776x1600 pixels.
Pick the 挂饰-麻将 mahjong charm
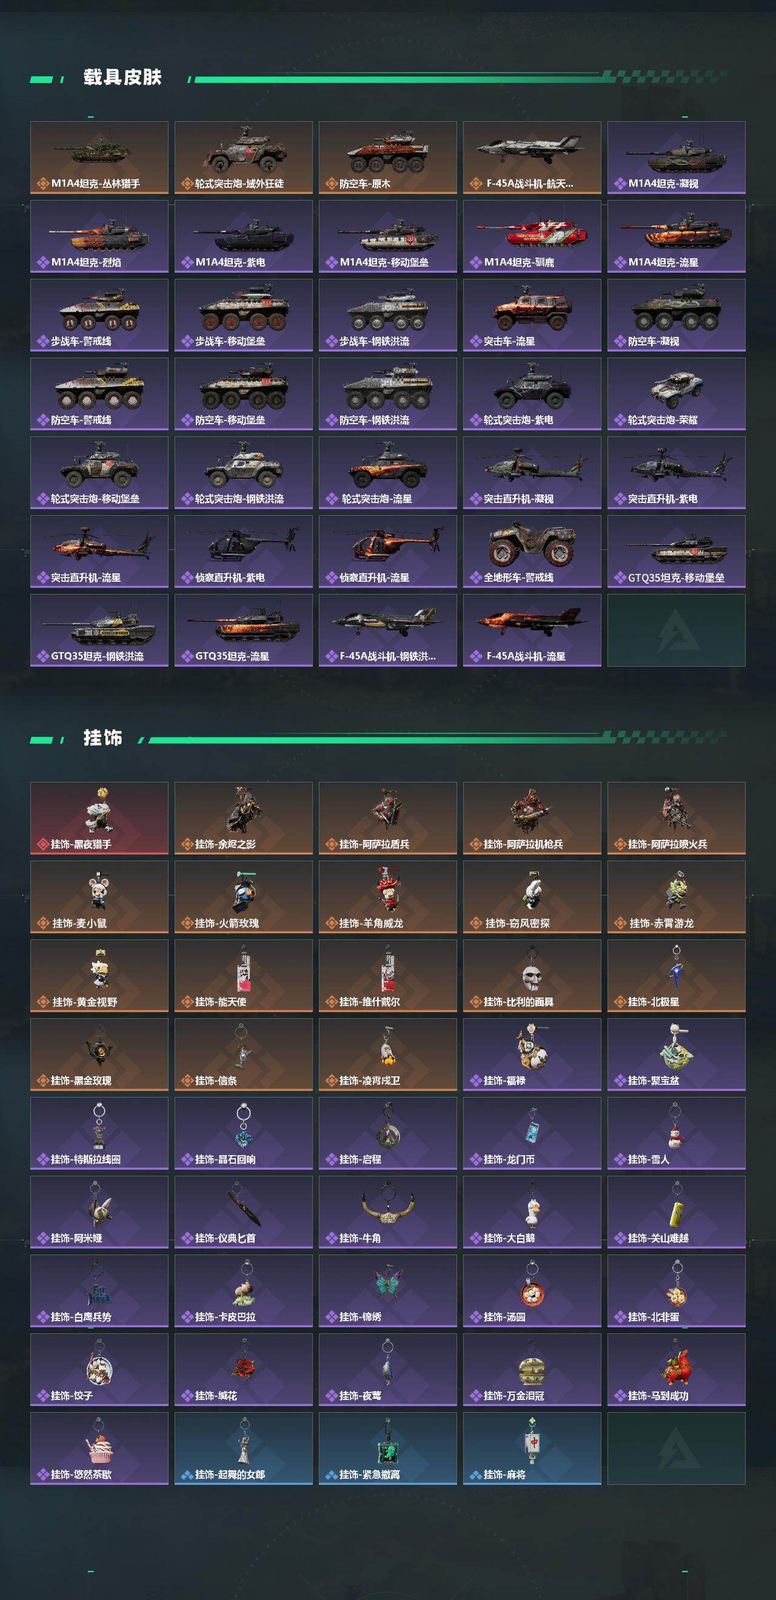[532, 1448]
